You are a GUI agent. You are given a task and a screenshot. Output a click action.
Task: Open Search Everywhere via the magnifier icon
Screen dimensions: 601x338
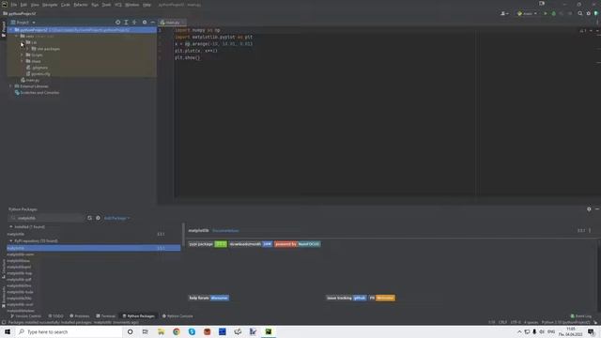click(580, 13)
